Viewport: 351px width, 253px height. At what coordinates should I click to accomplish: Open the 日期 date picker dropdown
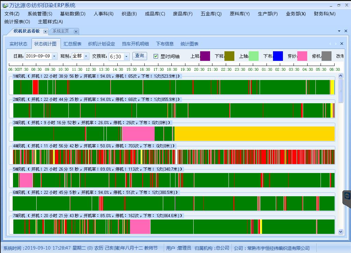click(54, 56)
